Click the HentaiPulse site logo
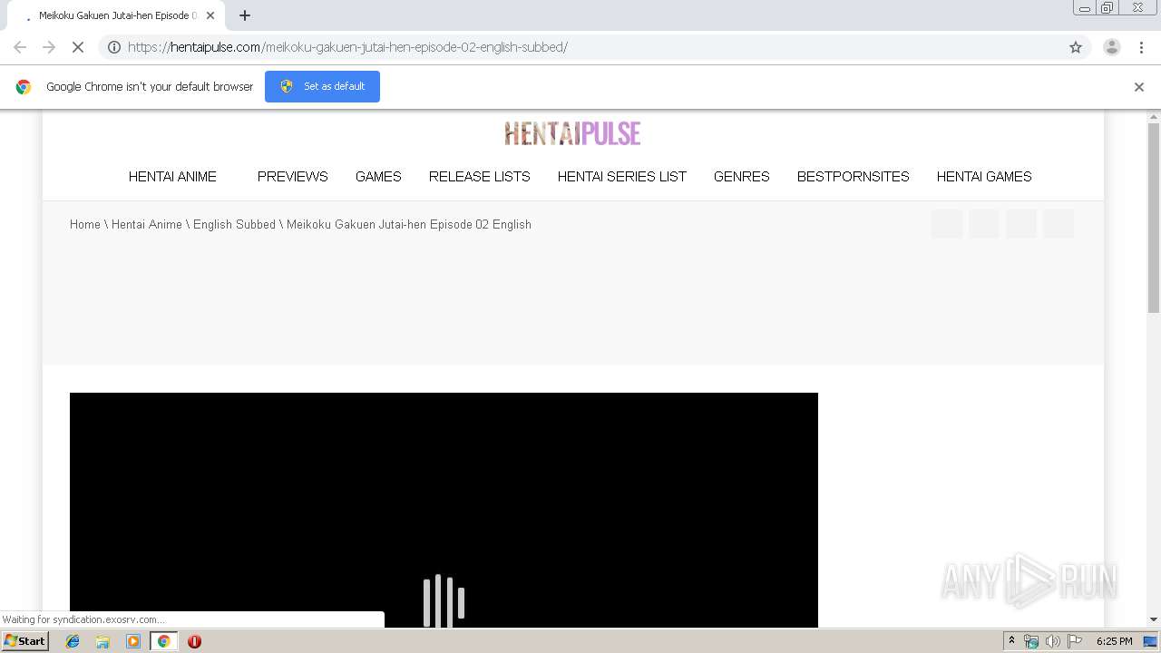 [x=572, y=134]
